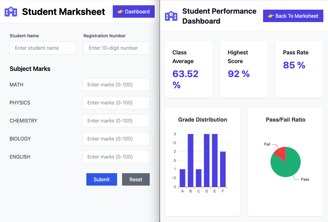Click the finger icon on Back To Marksheet button
This screenshot has height=222, width=328.
[271, 16]
